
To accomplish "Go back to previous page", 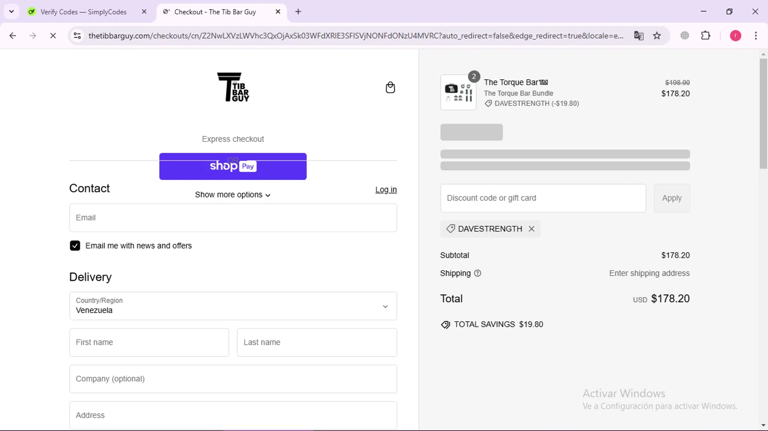I will click(13, 36).
